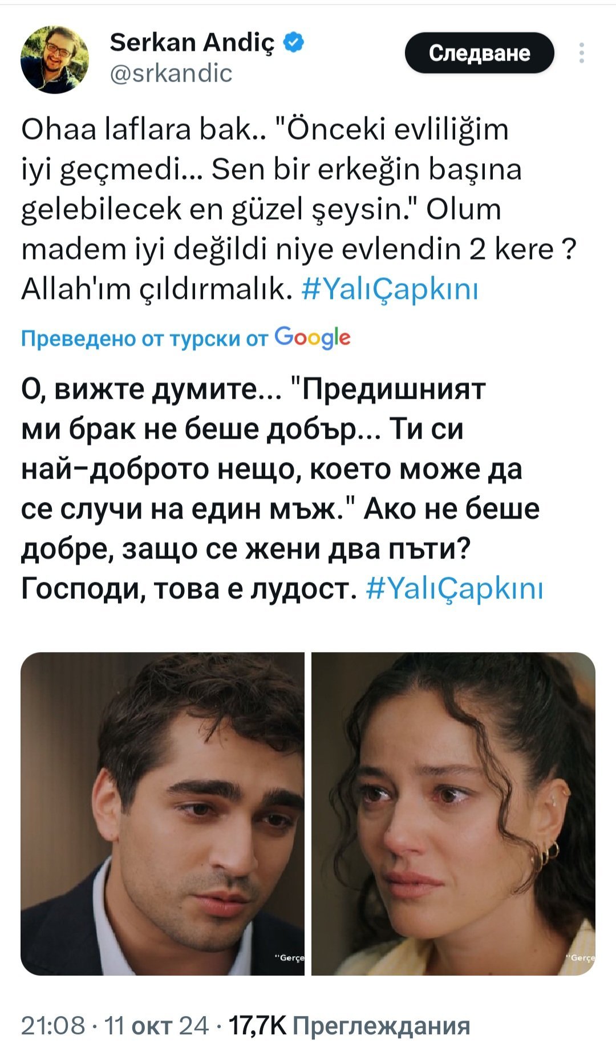
Task: Open the 17,7K Преглеждания view count
Action: pyautogui.click(x=350, y=1025)
